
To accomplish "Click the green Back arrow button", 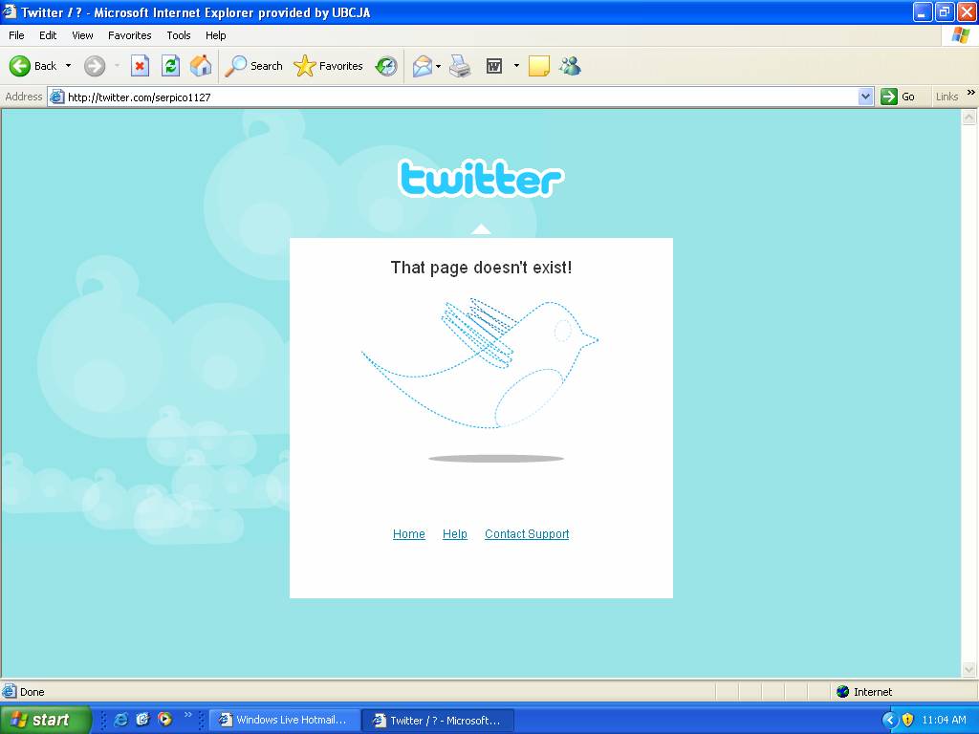I will click(x=20, y=66).
